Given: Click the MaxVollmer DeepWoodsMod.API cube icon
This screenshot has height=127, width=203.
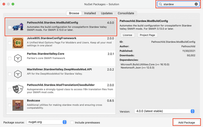Looking at the screenshot, I should tap(18, 74).
